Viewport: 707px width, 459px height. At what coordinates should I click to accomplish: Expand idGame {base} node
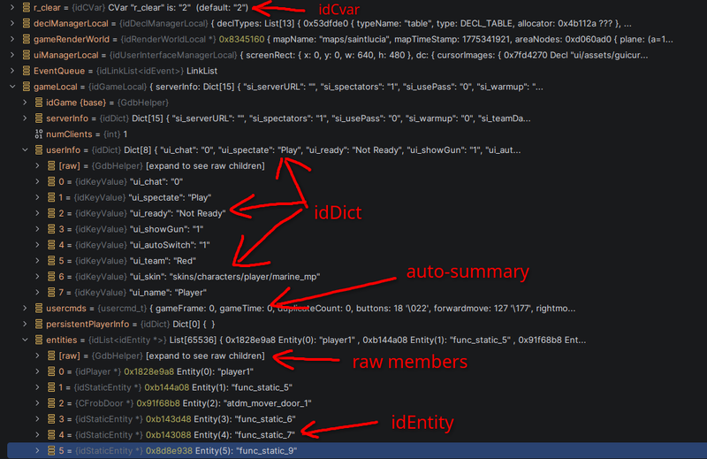[x=26, y=103]
